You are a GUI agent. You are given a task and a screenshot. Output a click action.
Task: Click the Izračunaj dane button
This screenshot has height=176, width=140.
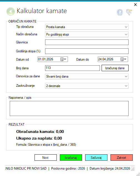[x=115, y=68]
